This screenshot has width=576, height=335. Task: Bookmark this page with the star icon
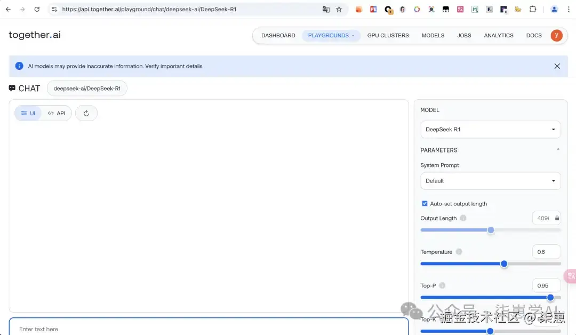click(x=339, y=9)
